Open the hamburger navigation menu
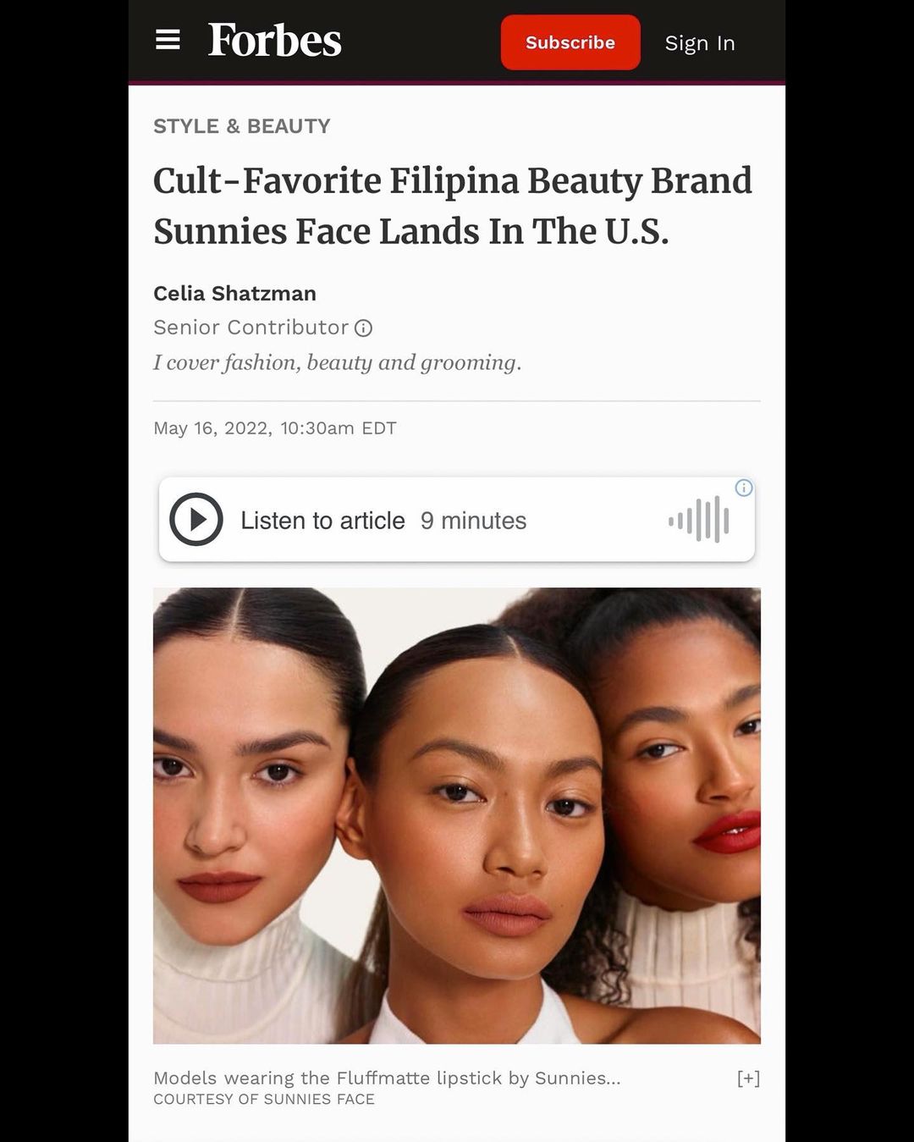The width and height of the screenshot is (914, 1142). [x=168, y=40]
